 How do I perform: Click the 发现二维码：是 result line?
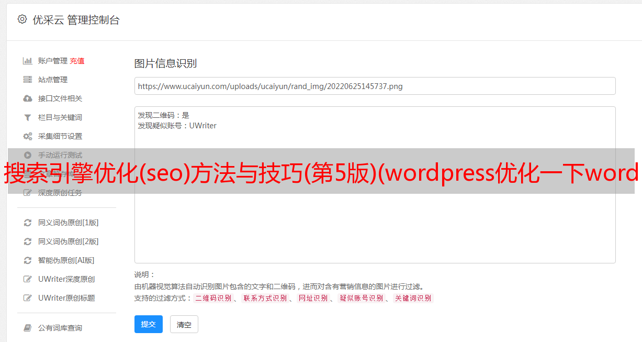[164, 115]
